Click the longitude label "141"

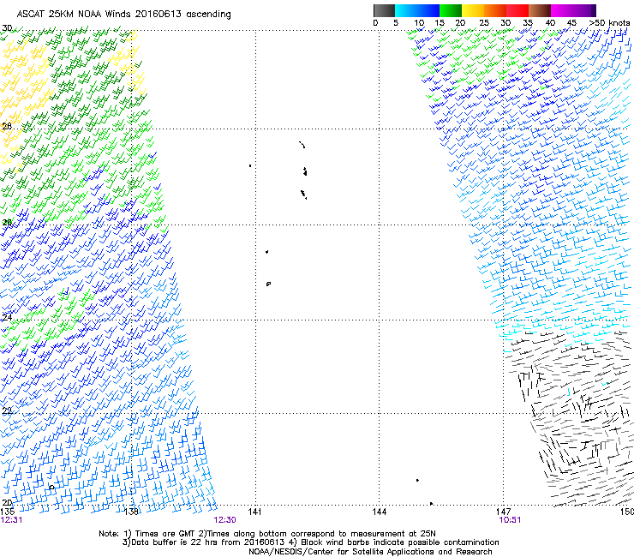tap(254, 512)
